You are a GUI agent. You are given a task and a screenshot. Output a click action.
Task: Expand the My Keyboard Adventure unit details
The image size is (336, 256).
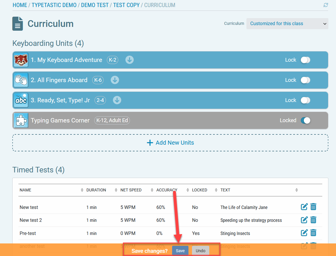coord(129,60)
